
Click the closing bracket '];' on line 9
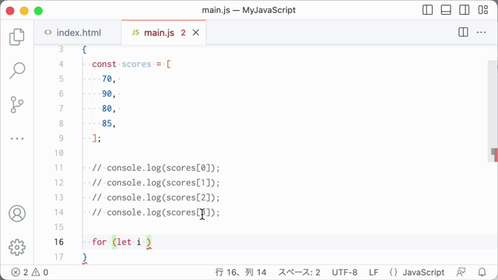click(x=96, y=138)
